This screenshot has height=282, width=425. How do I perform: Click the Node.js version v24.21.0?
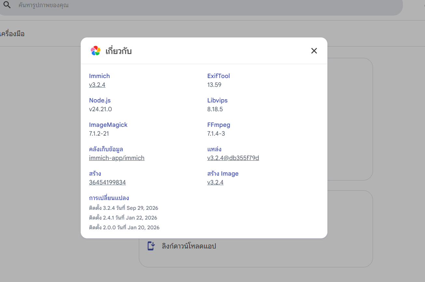(x=100, y=109)
